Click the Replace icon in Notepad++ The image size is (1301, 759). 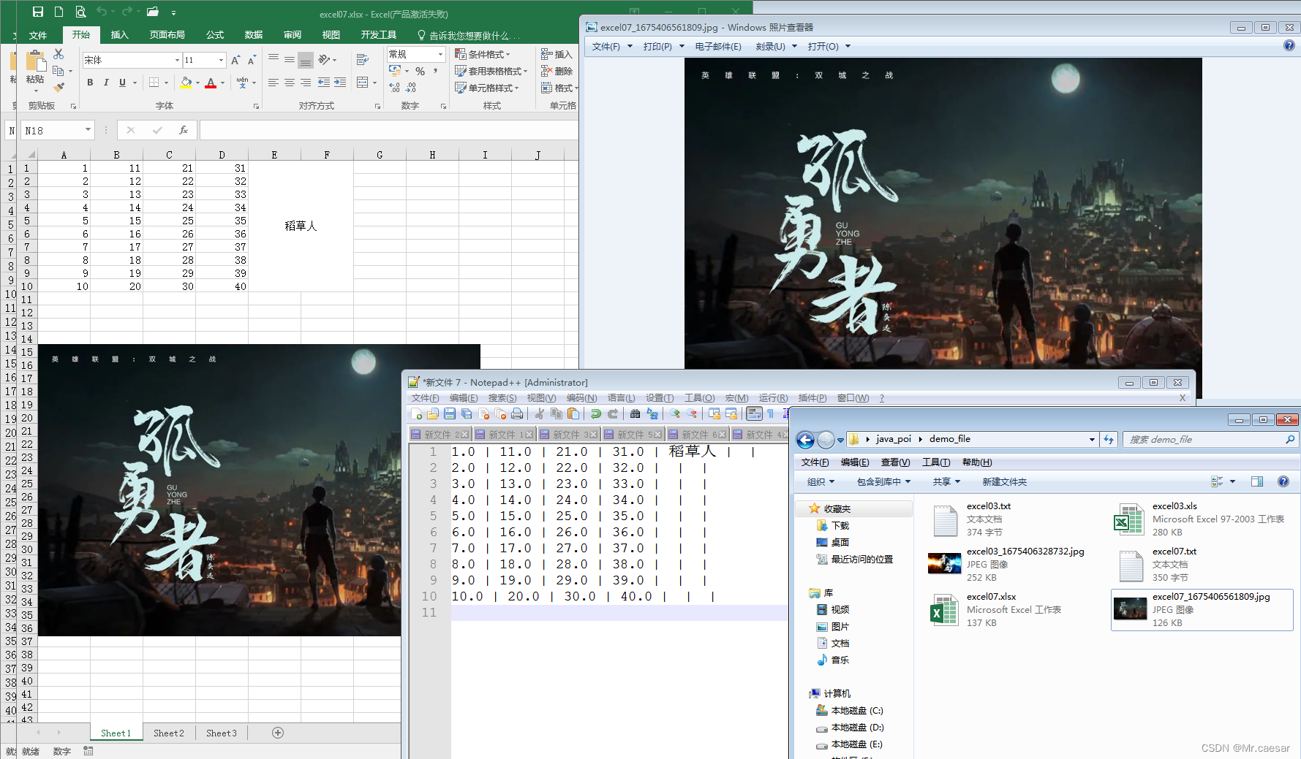click(652, 414)
